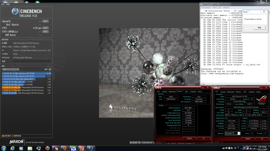
Task: Click OK in right CPU-Z window
Action: point(262,138)
